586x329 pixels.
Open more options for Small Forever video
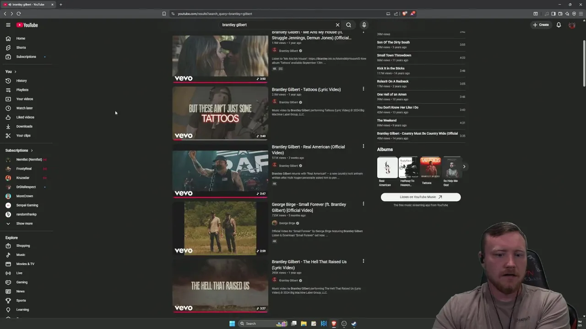point(363,204)
